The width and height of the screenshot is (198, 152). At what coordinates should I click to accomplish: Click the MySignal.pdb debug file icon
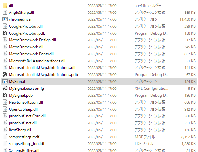[5, 95]
